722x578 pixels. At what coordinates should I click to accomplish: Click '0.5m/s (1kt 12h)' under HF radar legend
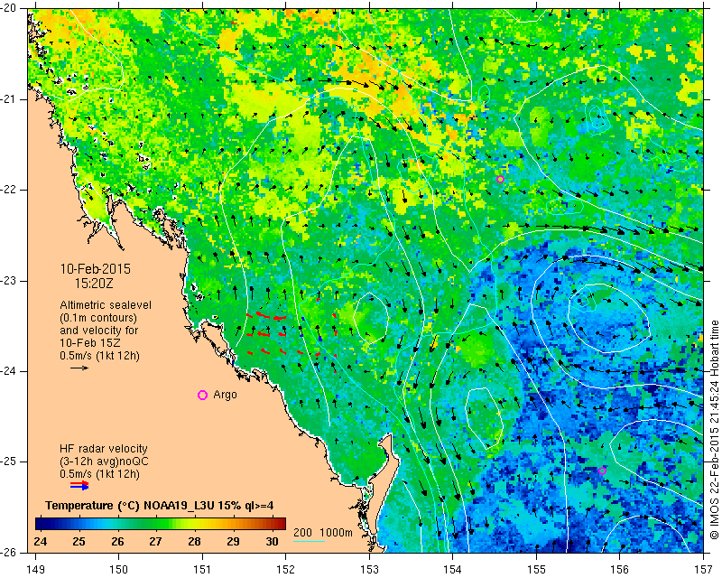[x=99, y=474]
